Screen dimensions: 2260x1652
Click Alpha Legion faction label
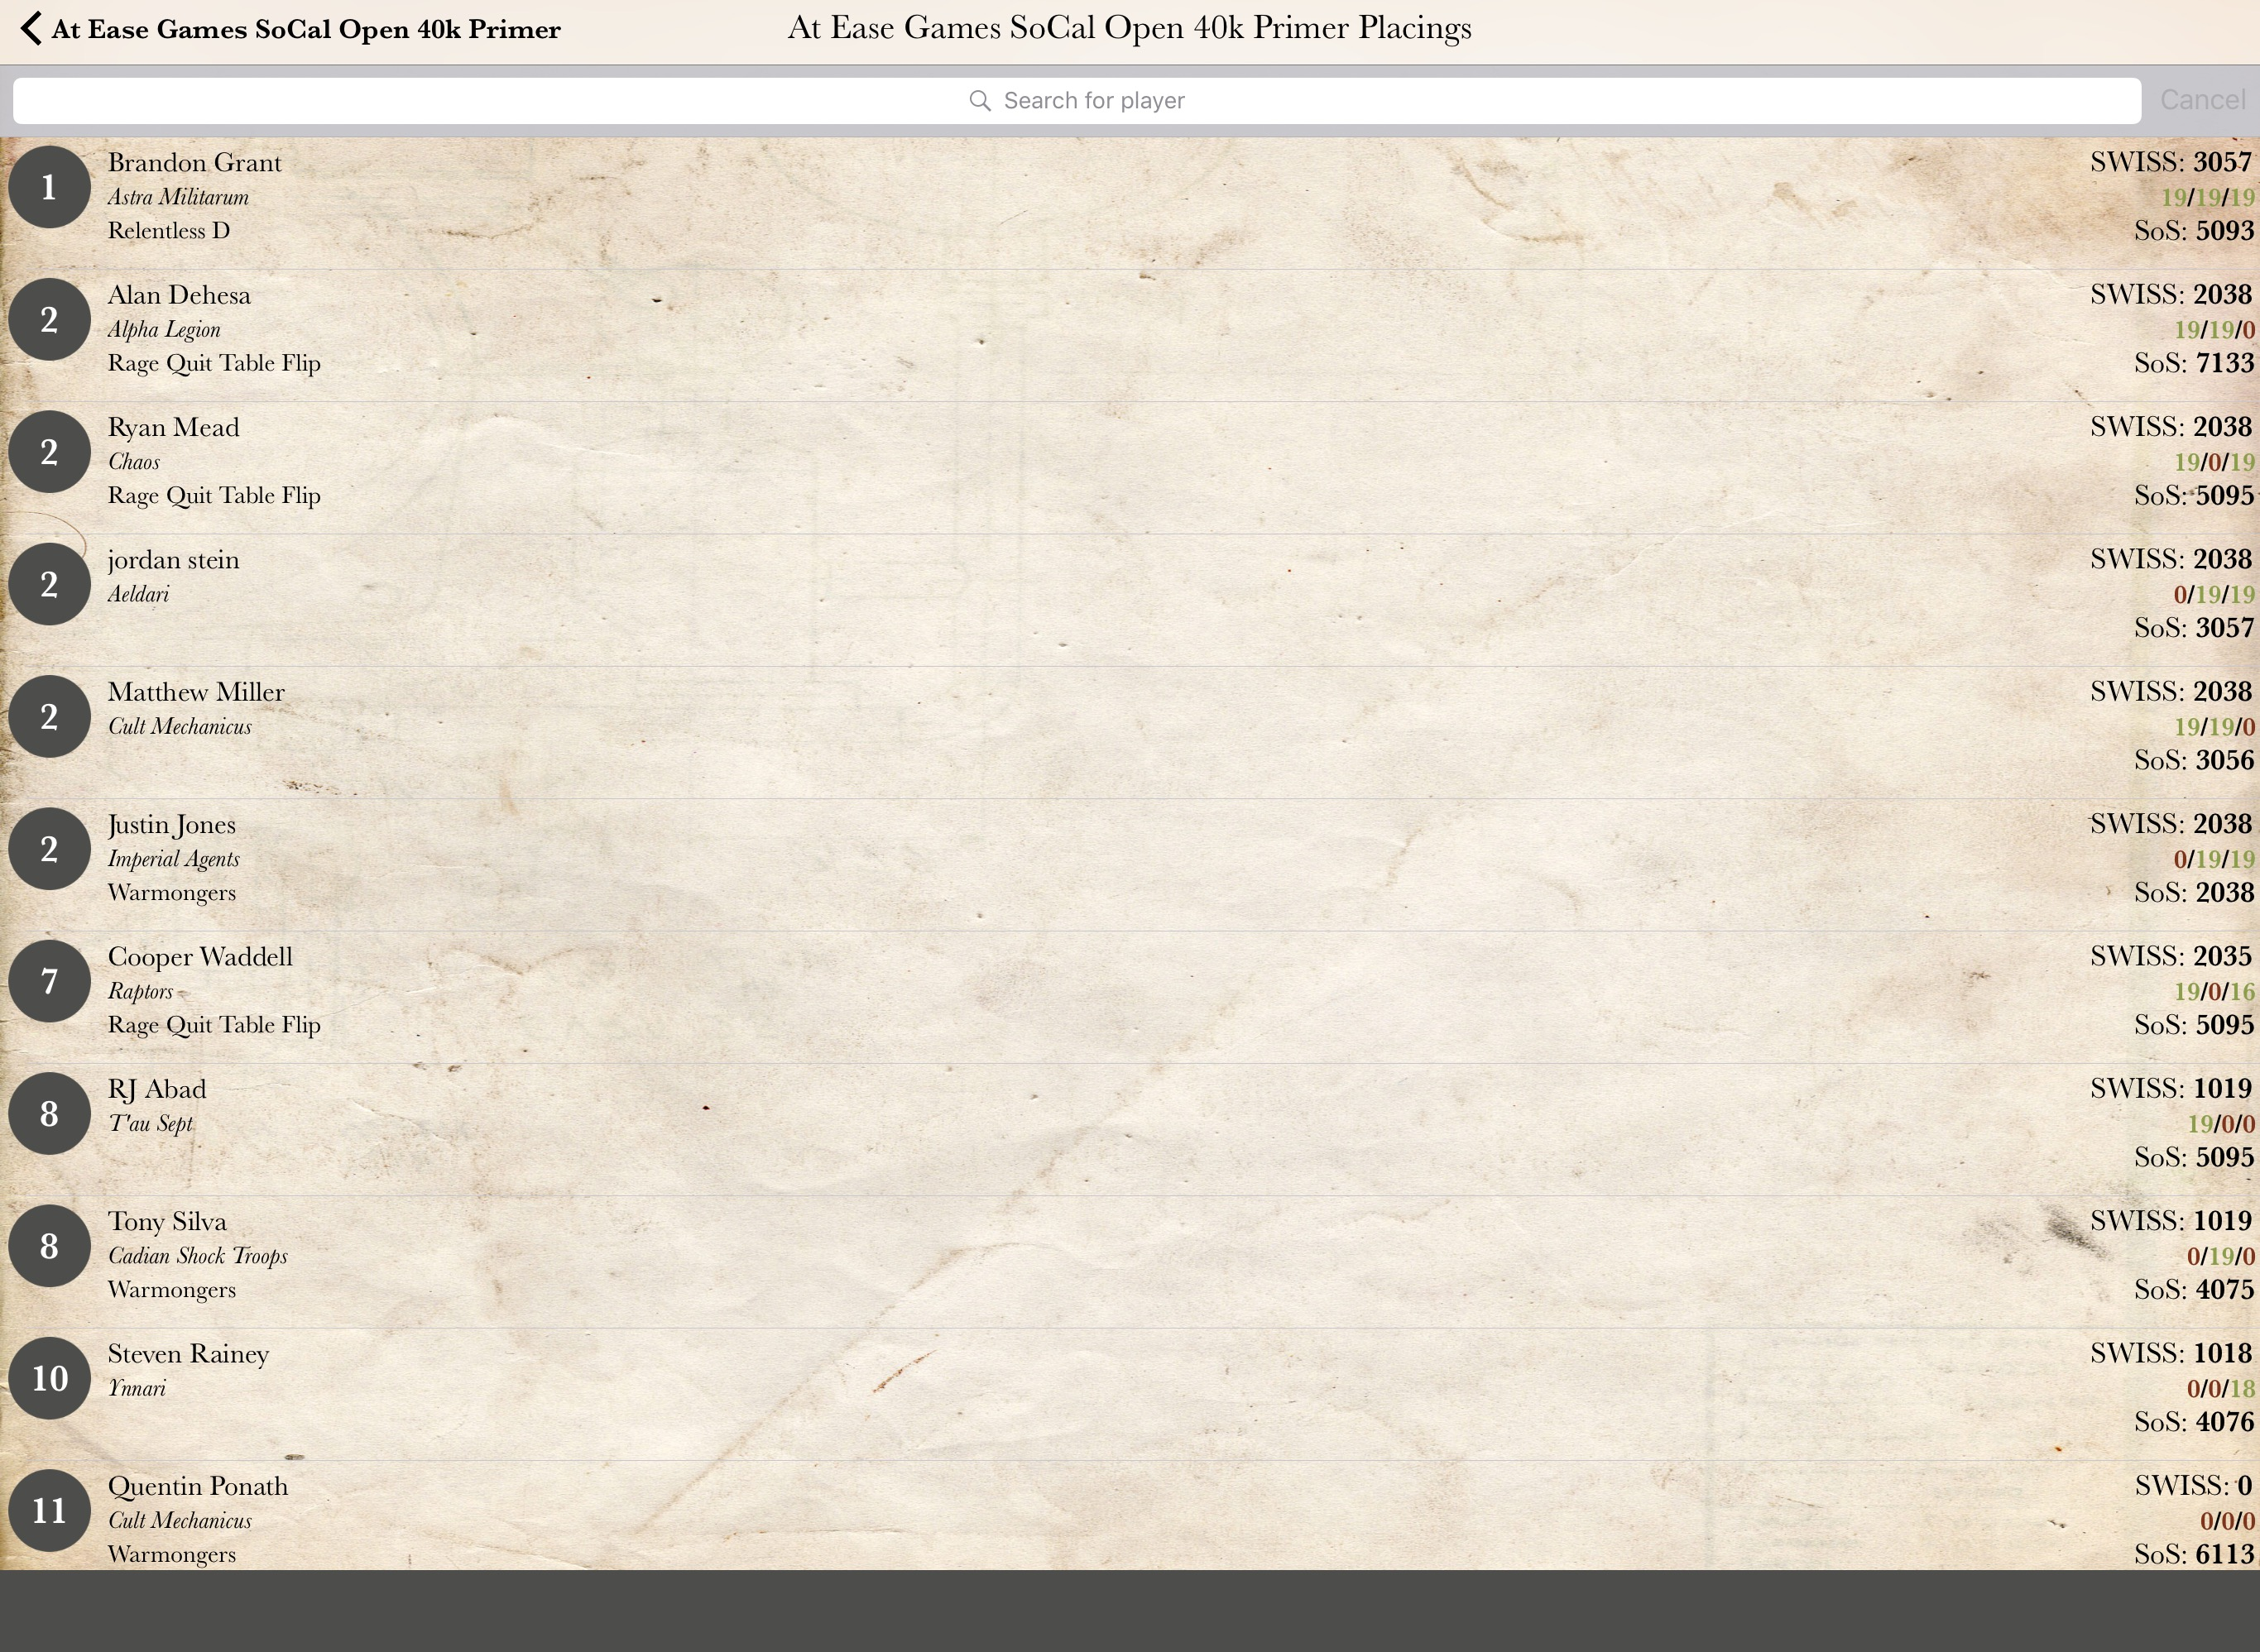tap(164, 330)
